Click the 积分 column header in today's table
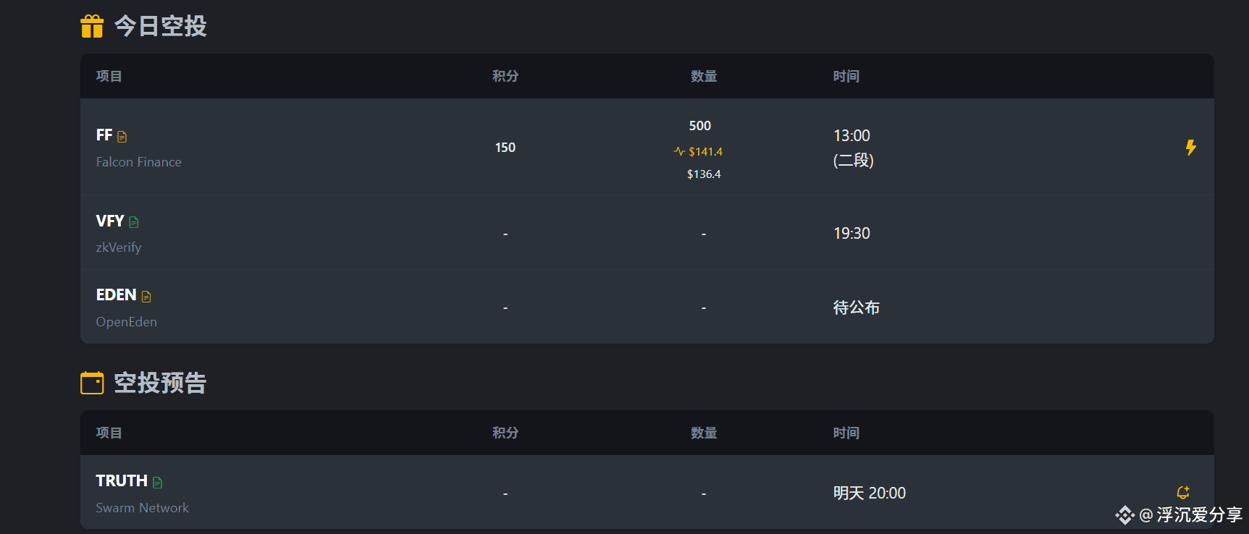Viewport: 1249px width, 534px height. [505, 76]
